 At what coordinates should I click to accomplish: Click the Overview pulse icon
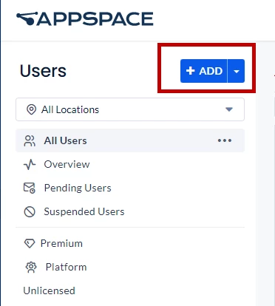[30, 164]
